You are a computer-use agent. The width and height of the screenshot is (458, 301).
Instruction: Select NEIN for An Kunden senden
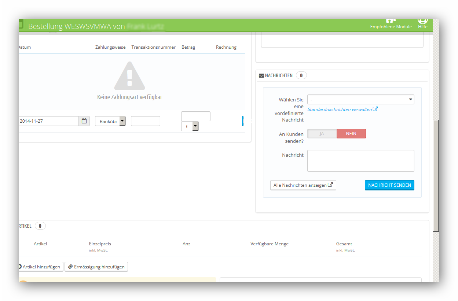point(351,134)
